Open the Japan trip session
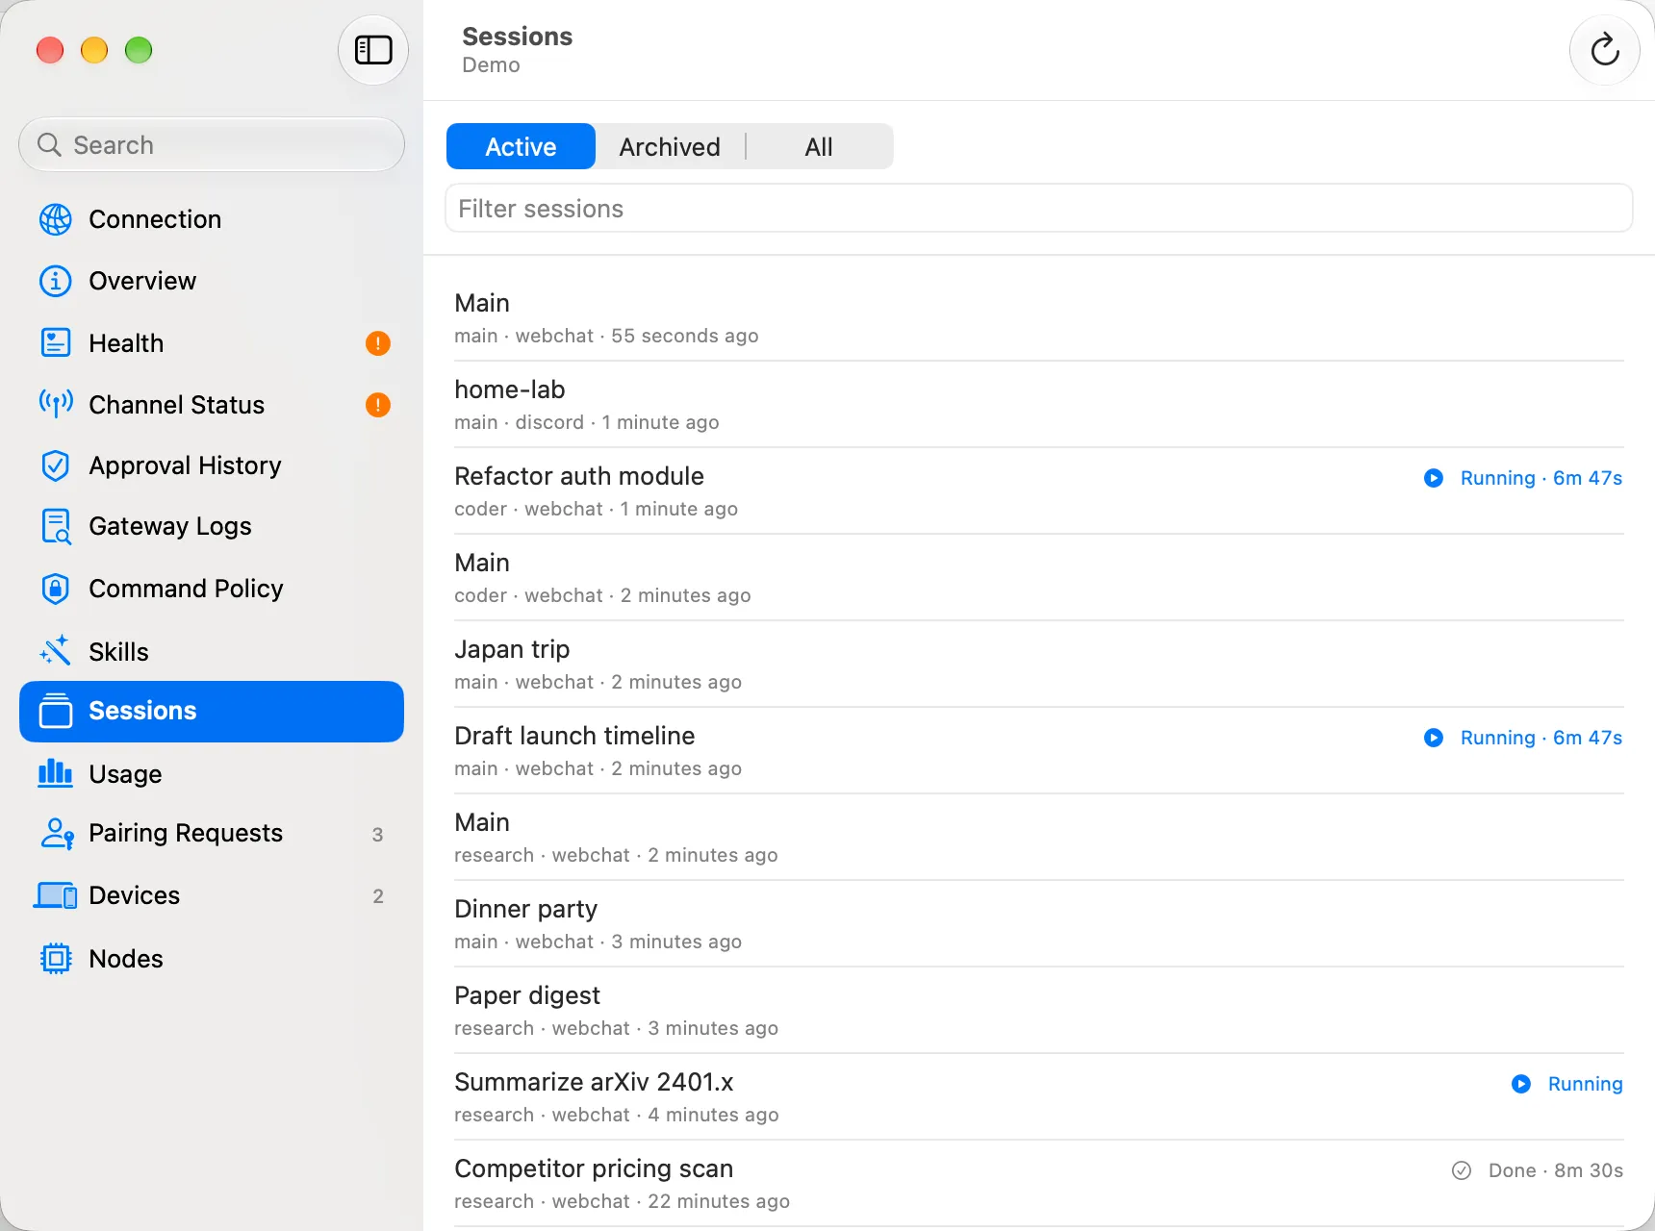 click(x=1039, y=665)
